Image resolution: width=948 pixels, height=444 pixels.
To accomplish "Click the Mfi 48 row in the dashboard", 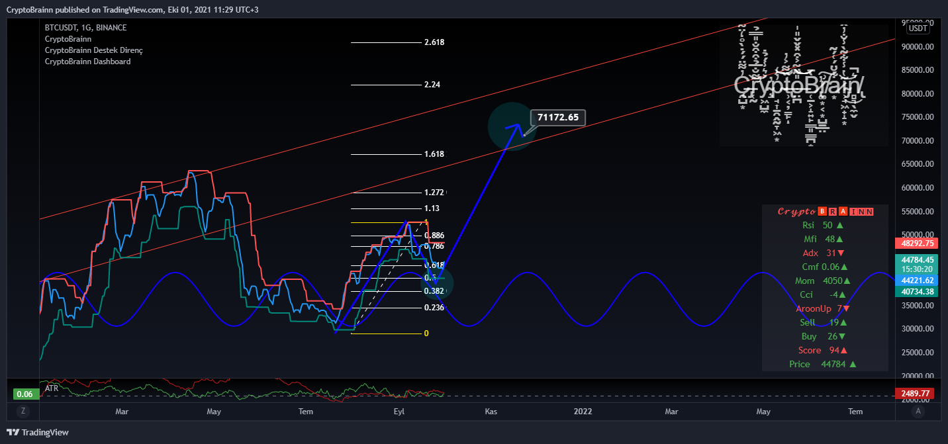I will pos(824,239).
